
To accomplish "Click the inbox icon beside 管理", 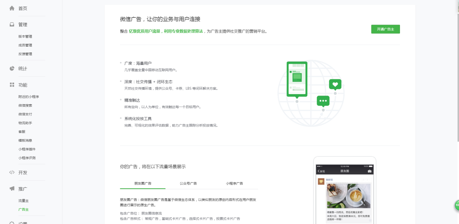I will (x=12, y=25).
